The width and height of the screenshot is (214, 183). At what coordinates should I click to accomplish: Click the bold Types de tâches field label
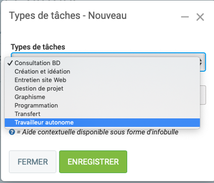(x=38, y=47)
